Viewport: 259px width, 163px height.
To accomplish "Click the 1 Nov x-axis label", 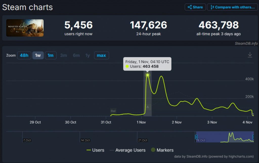I will click(141, 122).
